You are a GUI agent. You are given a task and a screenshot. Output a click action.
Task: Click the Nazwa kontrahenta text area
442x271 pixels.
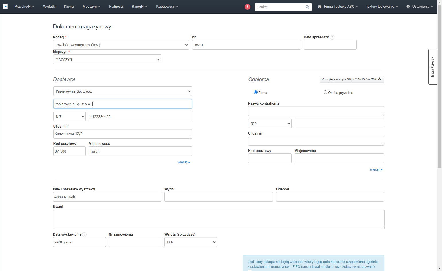coord(316,111)
